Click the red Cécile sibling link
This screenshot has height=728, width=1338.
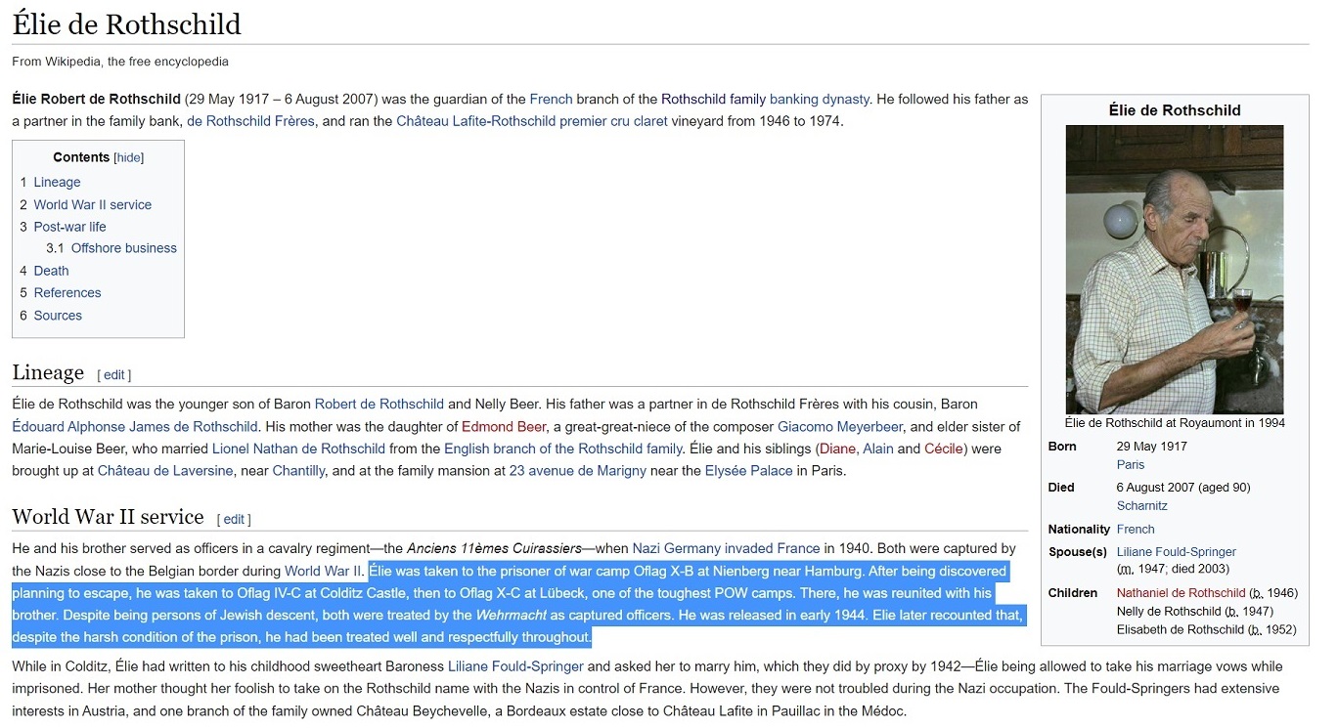[944, 449]
